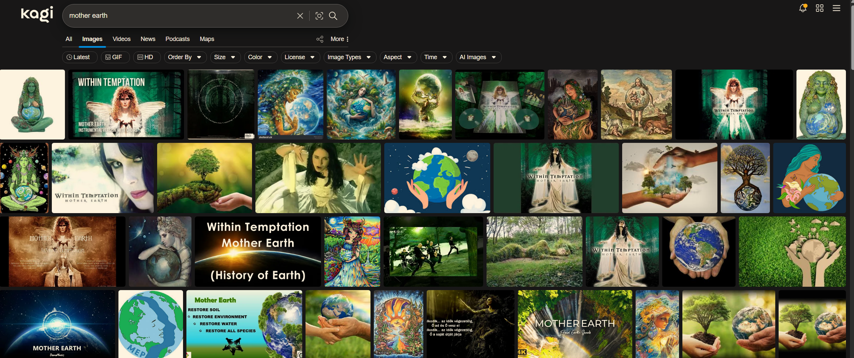This screenshot has height=358, width=854.
Task: Enable the Latest results filter
Action: tap(79, 57)
